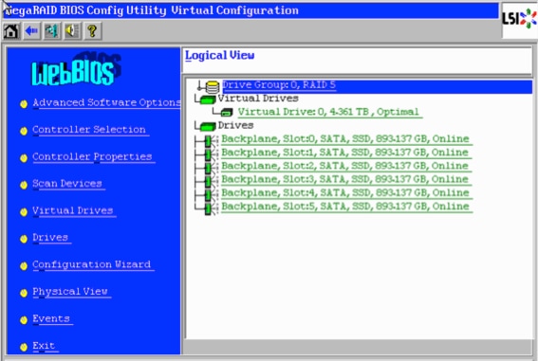
Task: Click the yellow question mark help icon
Action: pyautogui.click(x=93, y=31)
